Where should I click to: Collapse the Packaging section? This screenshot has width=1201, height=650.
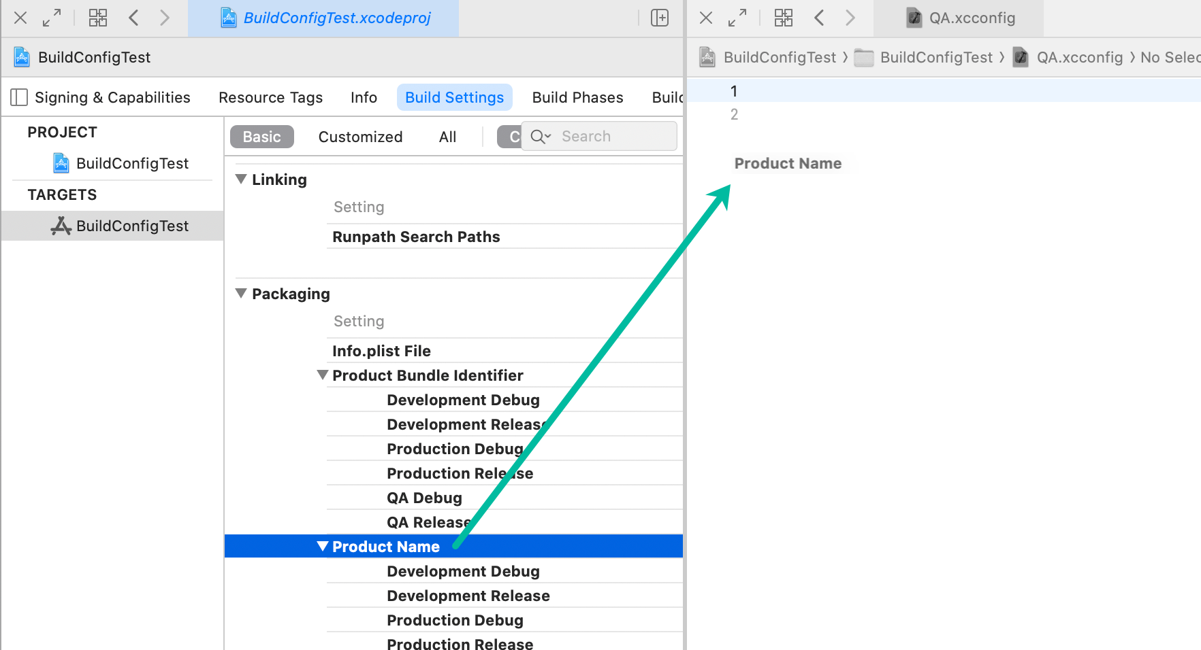241,294
